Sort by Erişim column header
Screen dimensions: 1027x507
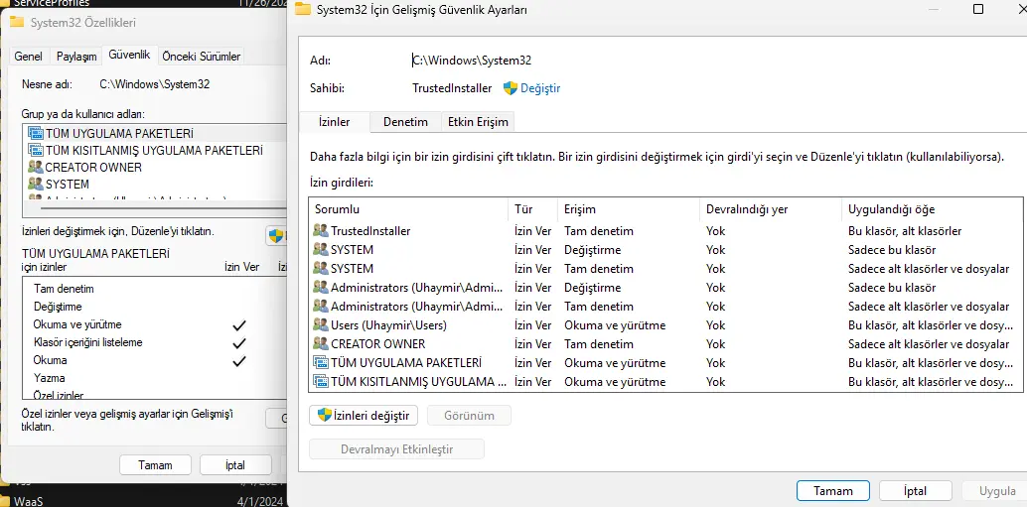628,209
